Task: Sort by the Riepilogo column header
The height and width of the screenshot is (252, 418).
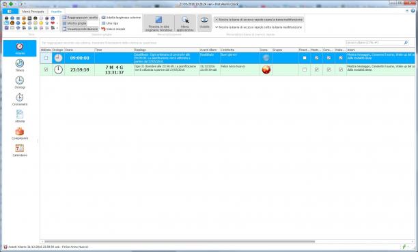Action: coord(167,50)
